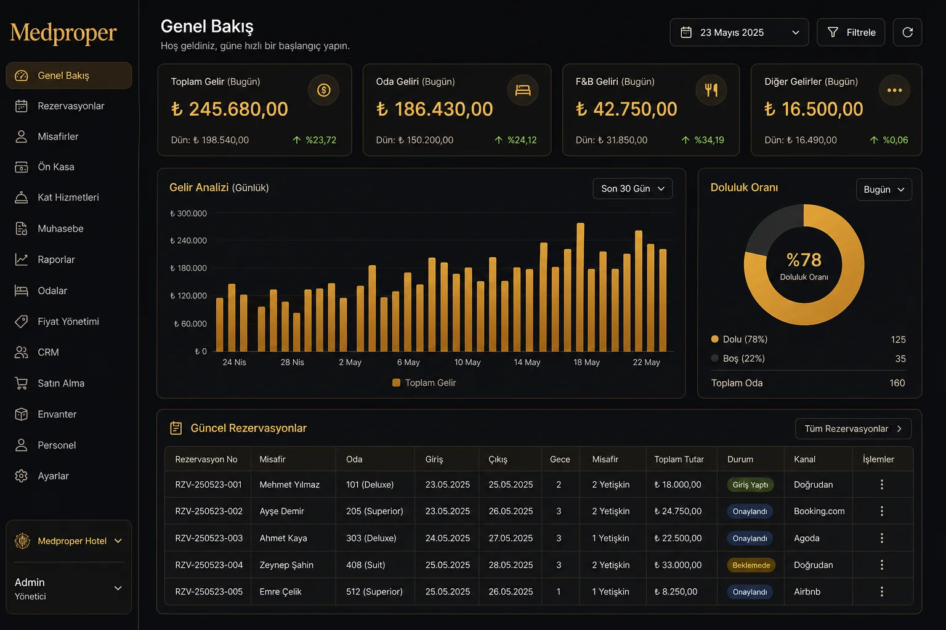Open Satın Alma in the sidebar
Image resolution: width=946 pixels, height=630 pixels.
click(x=69, y=383)
